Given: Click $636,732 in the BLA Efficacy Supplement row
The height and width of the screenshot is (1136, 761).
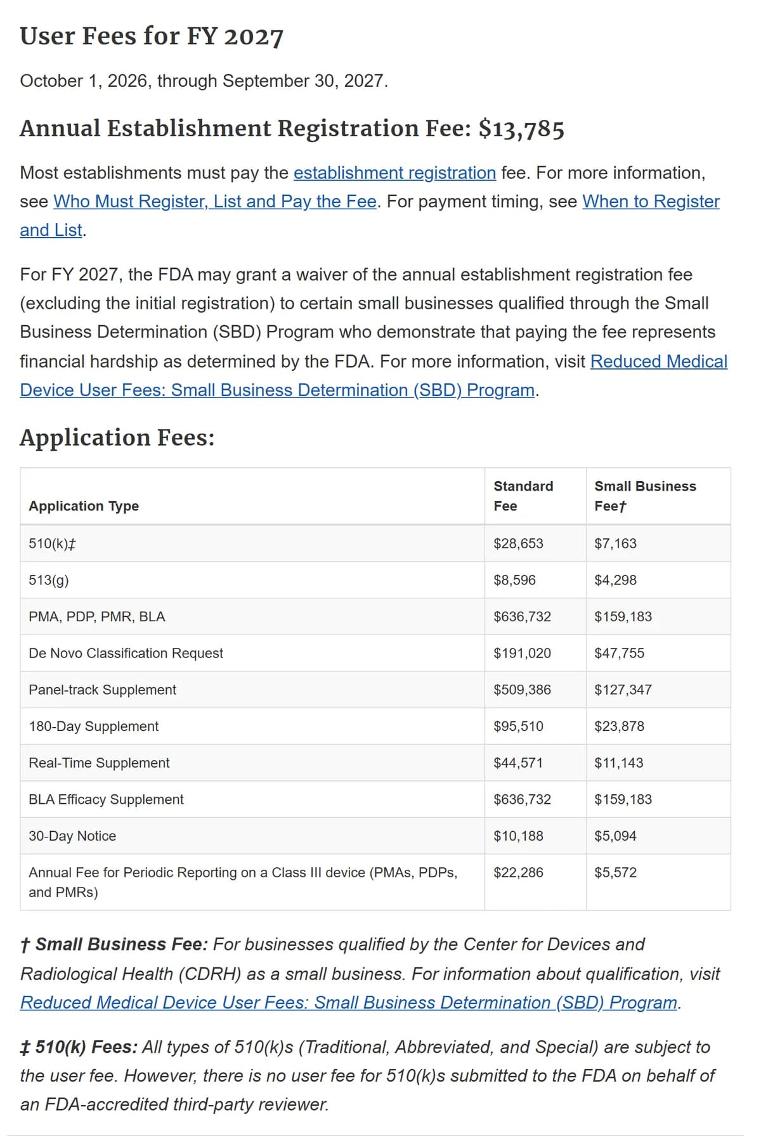Looking at the screenshot, I should pyautogui.click(x=523, y=799).
